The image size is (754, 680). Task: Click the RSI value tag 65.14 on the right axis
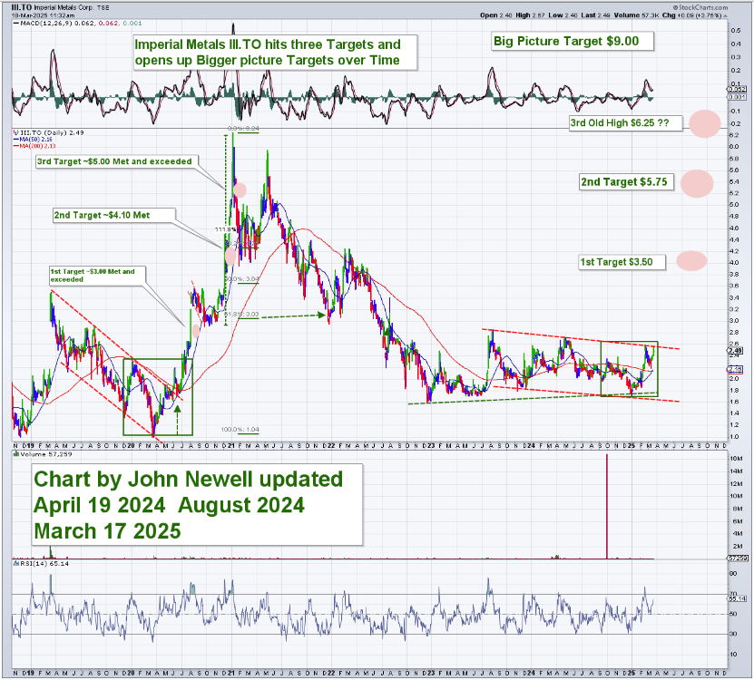click(736, 598)
